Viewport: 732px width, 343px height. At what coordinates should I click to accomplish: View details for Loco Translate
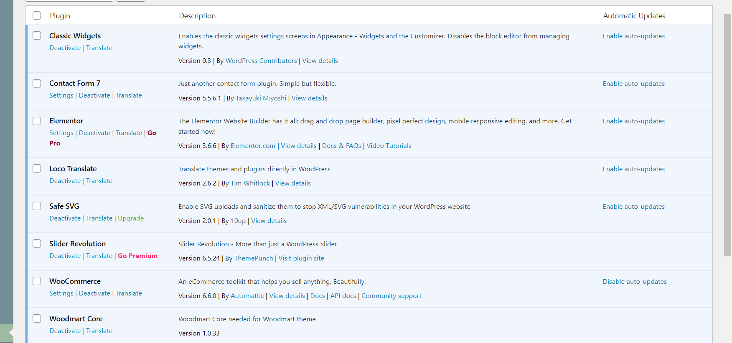(293, 183)
